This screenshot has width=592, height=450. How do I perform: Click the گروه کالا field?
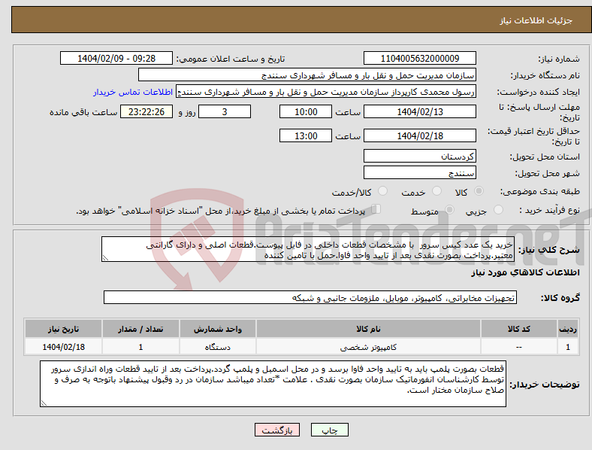point(310,297)
